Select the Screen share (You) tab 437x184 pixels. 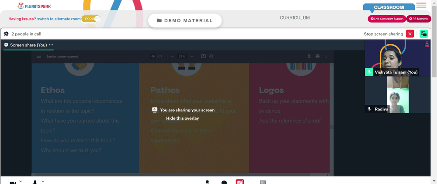click(28, 45)
